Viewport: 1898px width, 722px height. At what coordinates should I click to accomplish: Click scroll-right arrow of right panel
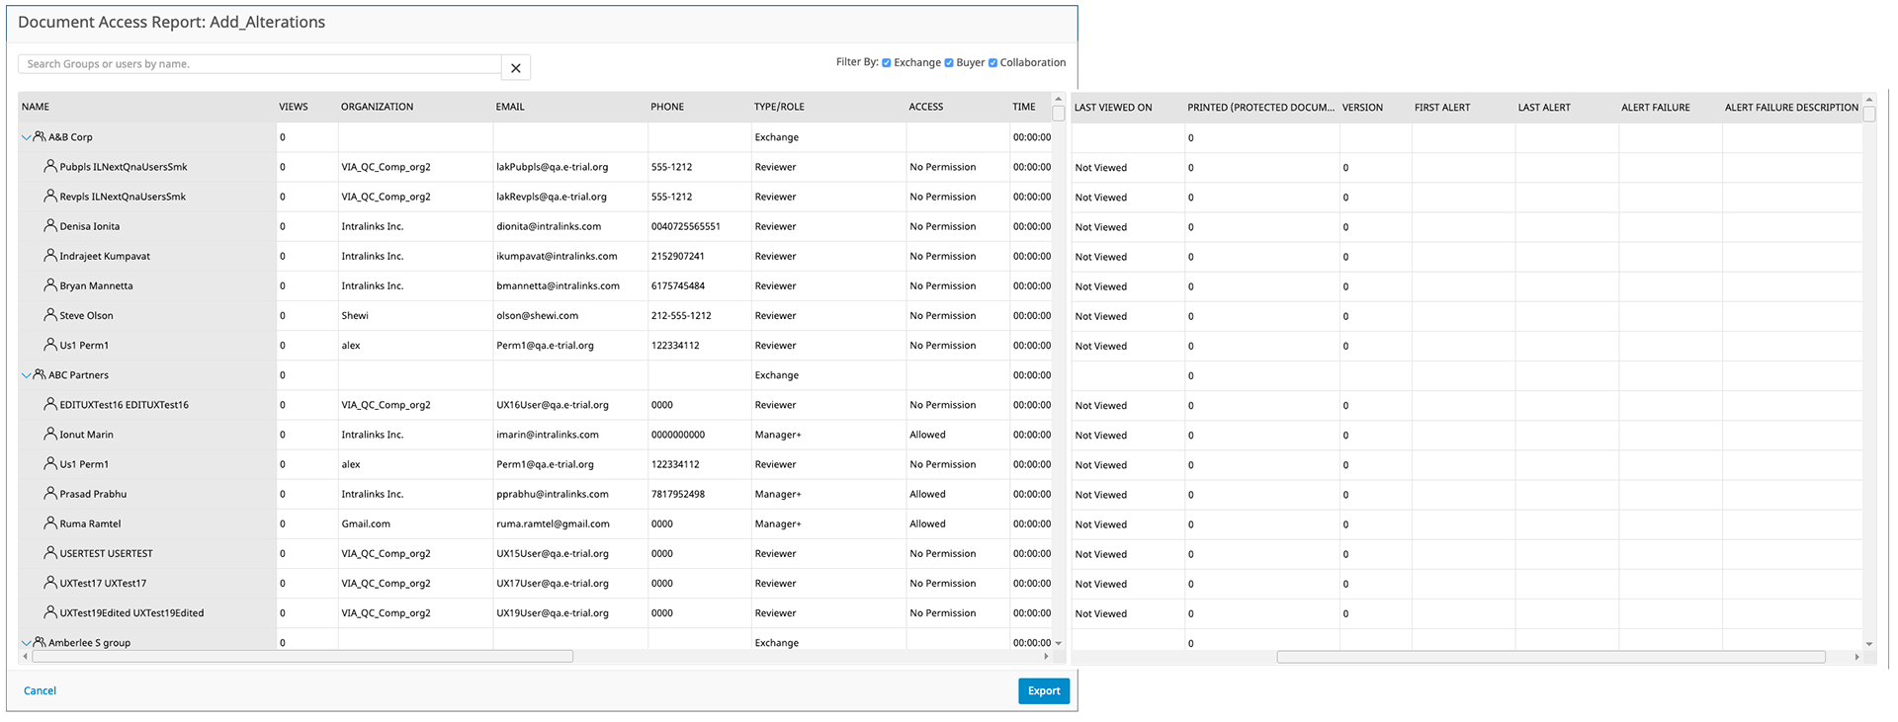(1856, 657)
